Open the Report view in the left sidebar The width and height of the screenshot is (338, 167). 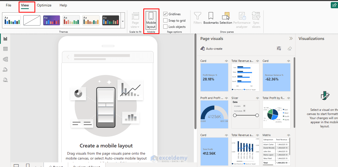(5, 39)
